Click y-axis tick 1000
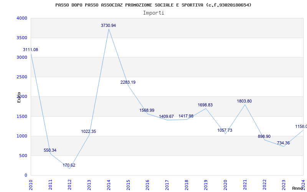Viewport: 307px width, 192px height. point(22,136)
